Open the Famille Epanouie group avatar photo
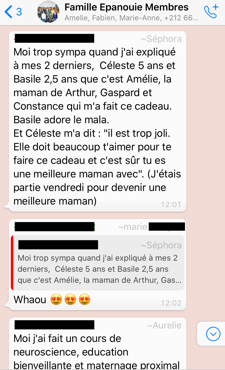Image resolution: width=225 pixels, height=370 pixels. click(48, 12)
